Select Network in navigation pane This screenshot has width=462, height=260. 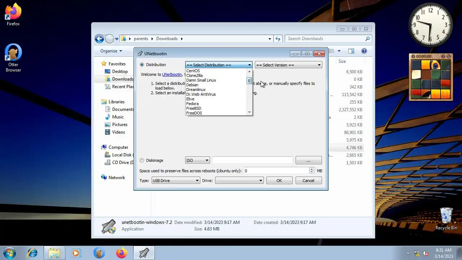point(117,178)
